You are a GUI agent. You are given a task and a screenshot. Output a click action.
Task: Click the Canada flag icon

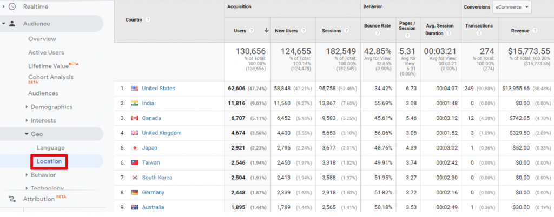click(135, 118)
